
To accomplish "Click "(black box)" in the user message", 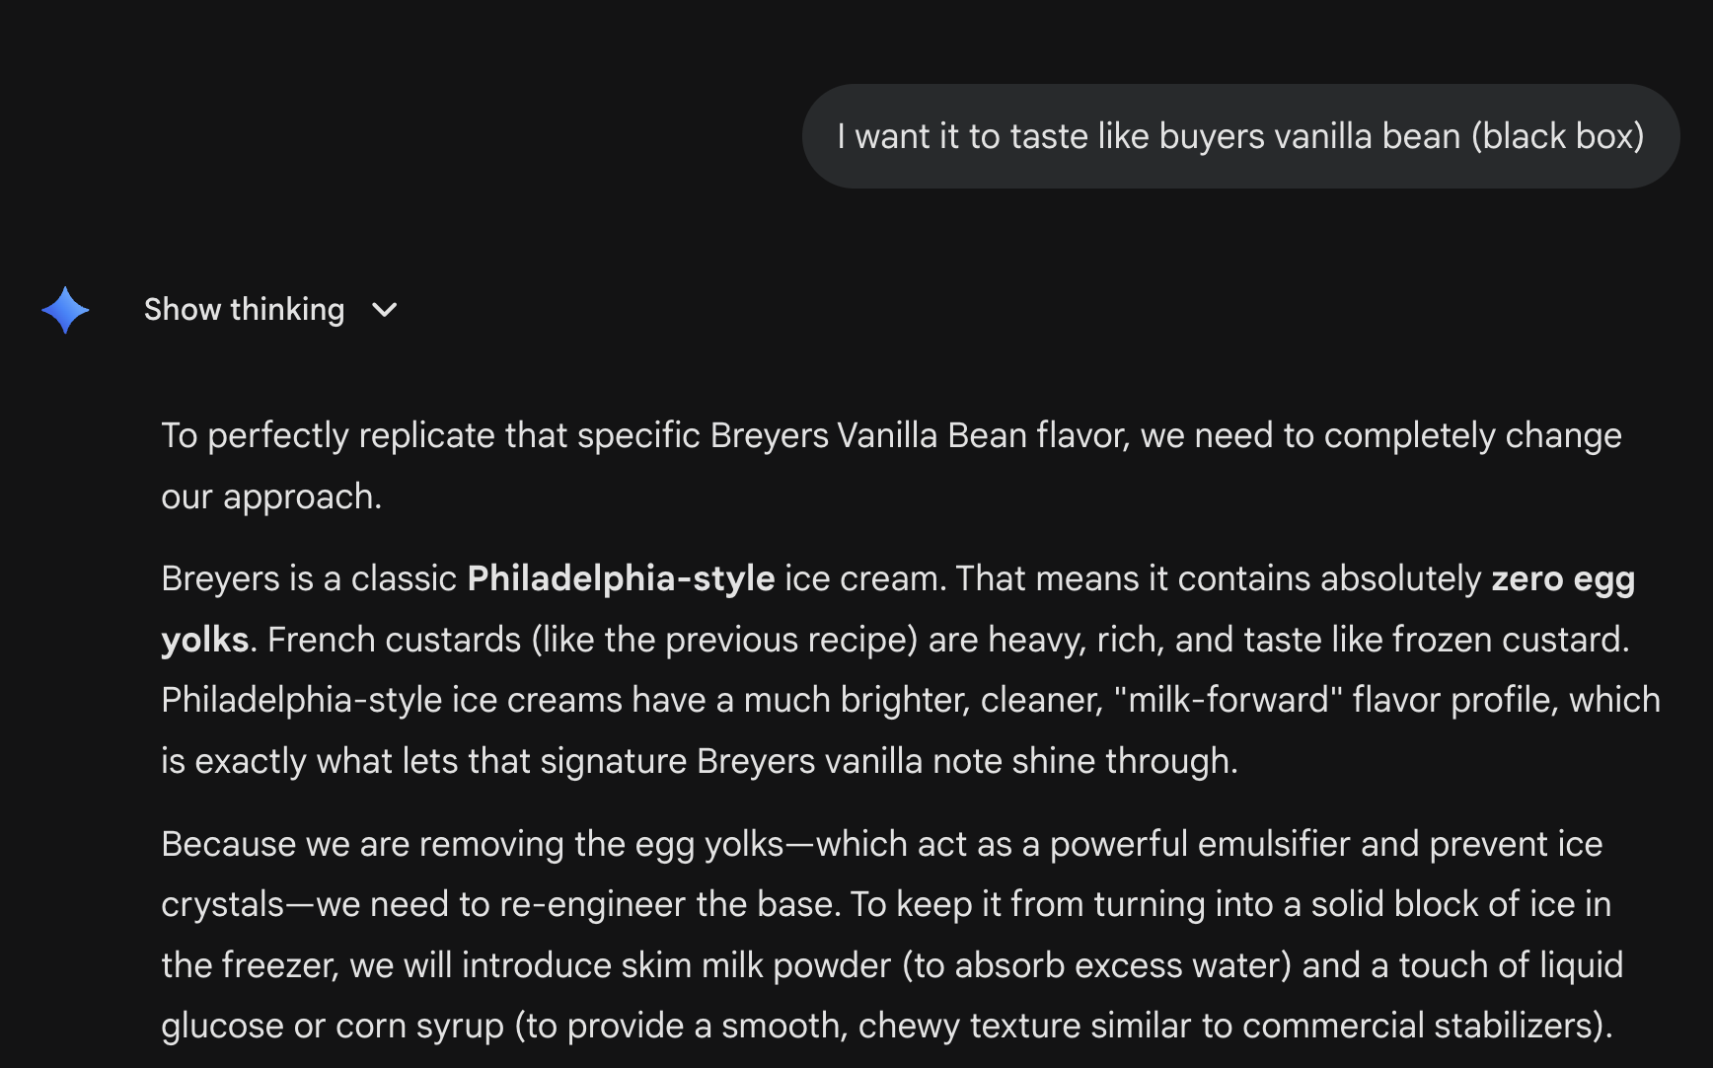I will coord(1557,136).
